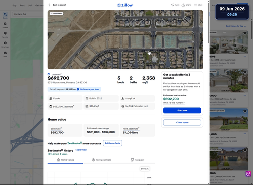Open the Sandhurst St listing photo
This screenshot has width=253, height=185.
click(229, 120)
